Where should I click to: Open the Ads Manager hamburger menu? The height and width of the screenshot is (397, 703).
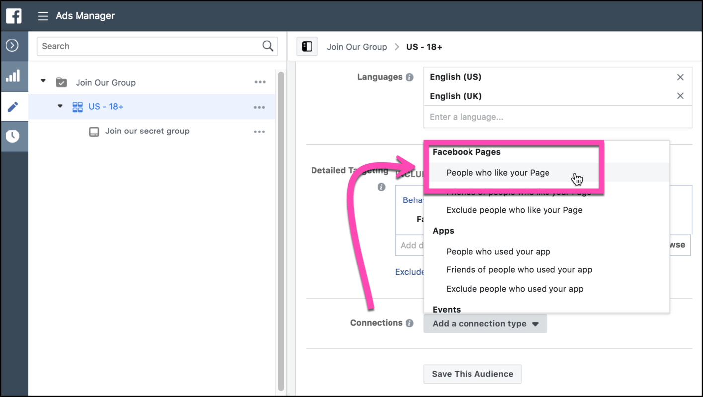pyautogui.click(x=43, y=16)
